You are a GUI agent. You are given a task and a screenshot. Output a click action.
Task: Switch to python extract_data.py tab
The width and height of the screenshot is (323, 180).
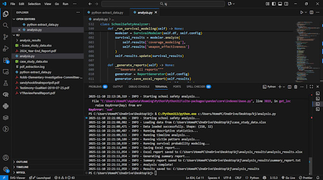tap(107, 12)
